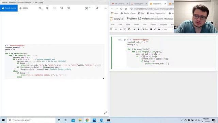Save the notebook with the save icon
Image resolution: width=218 pixels, height=123 pixels.
(111, 29)
